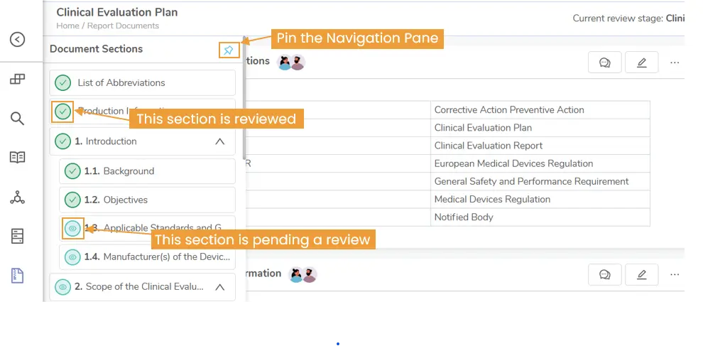Click the navigation pane scrollbar
The height and width of the screenshot is (346, 703).
point(244,99)
